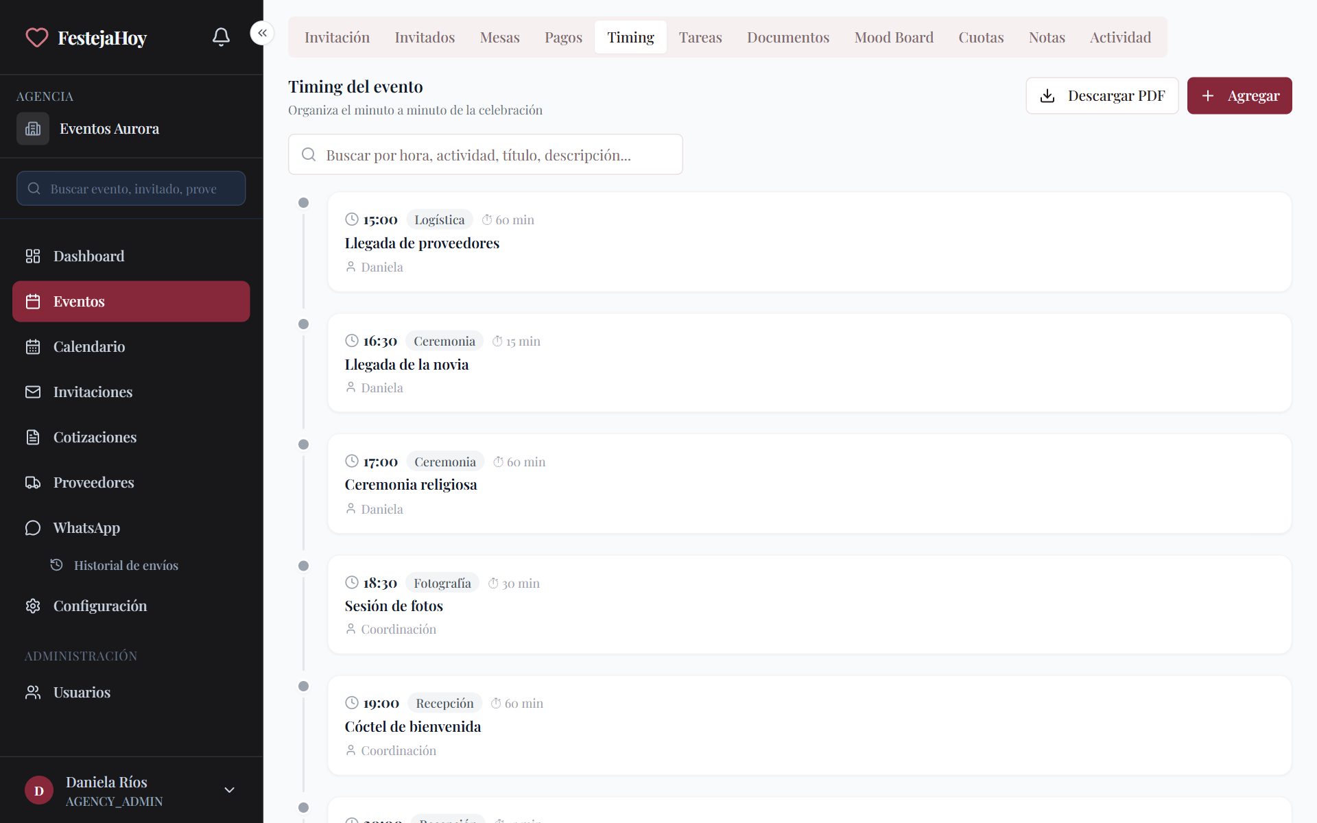Viewport: 1317px width, 823px height.
Task: Click the WhatsApp chat bubble icon
Action: [x=33, y=527]
